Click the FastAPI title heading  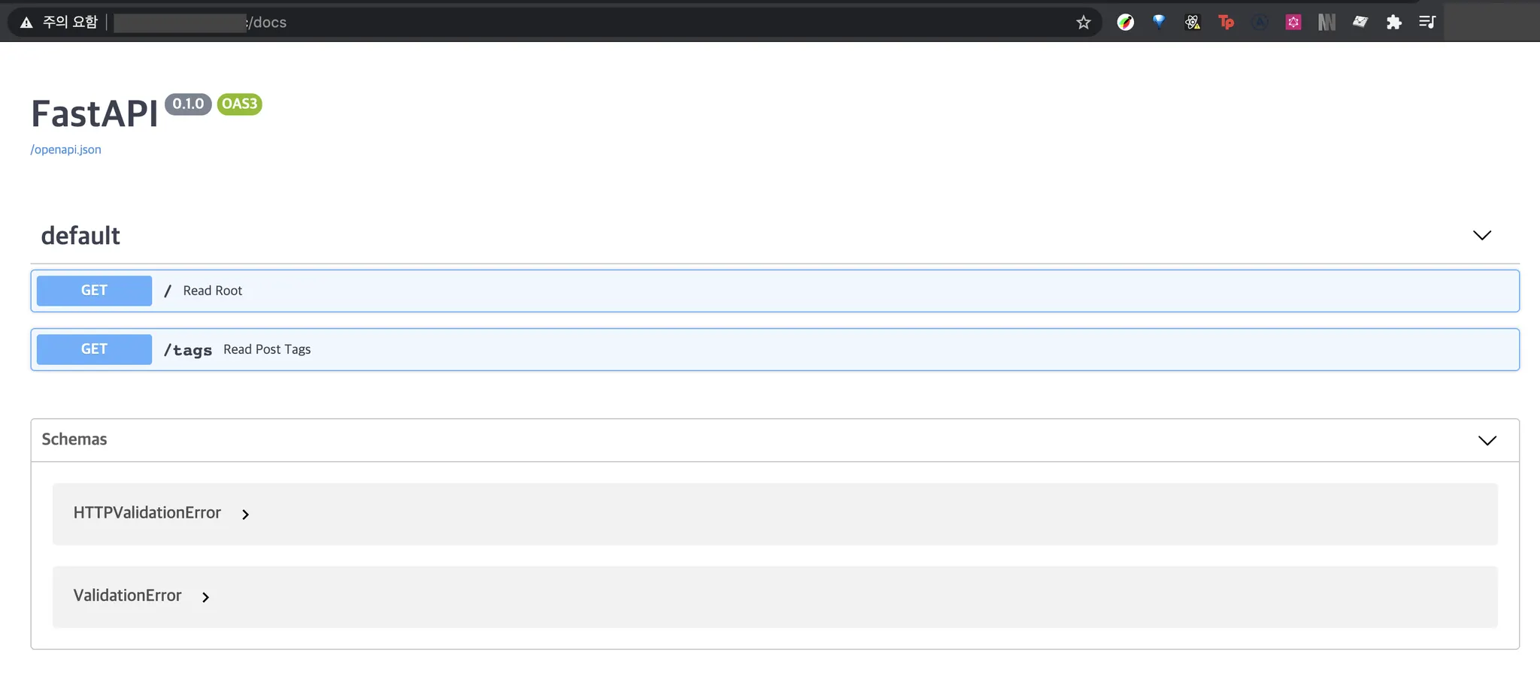click(95, 114)
